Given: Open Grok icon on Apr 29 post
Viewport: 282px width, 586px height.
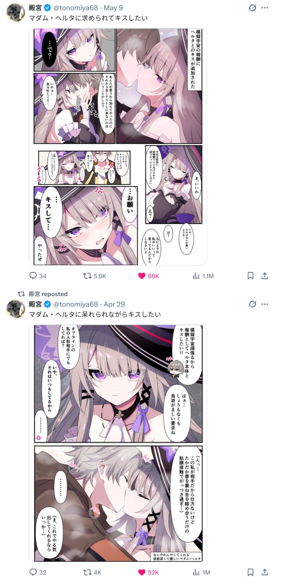Looking at the screenshot, I should click(x=252, y=304).
